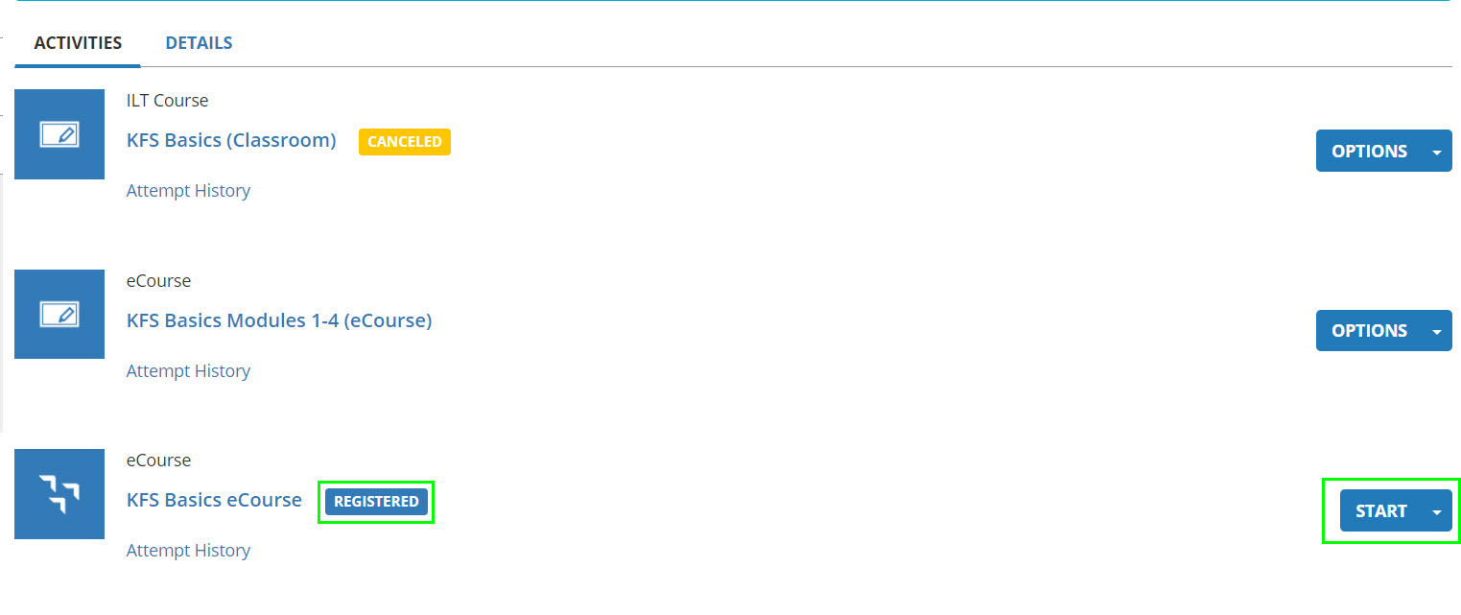Open the Details tab
This screenshot has height=615, width=1461.
199,43
